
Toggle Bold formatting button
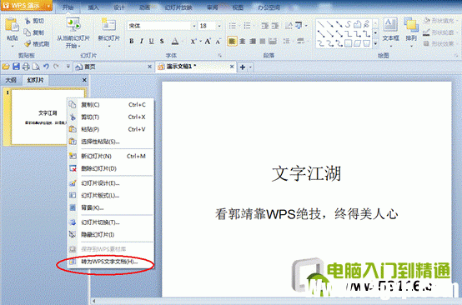[x=132, y=42]
